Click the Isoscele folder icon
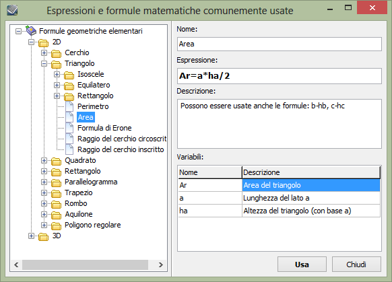 pos(69,75)
